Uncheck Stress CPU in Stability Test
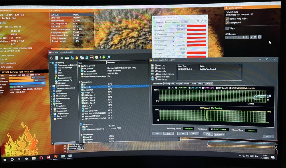The width and height of the screenshot is (286, 168). 156,65
